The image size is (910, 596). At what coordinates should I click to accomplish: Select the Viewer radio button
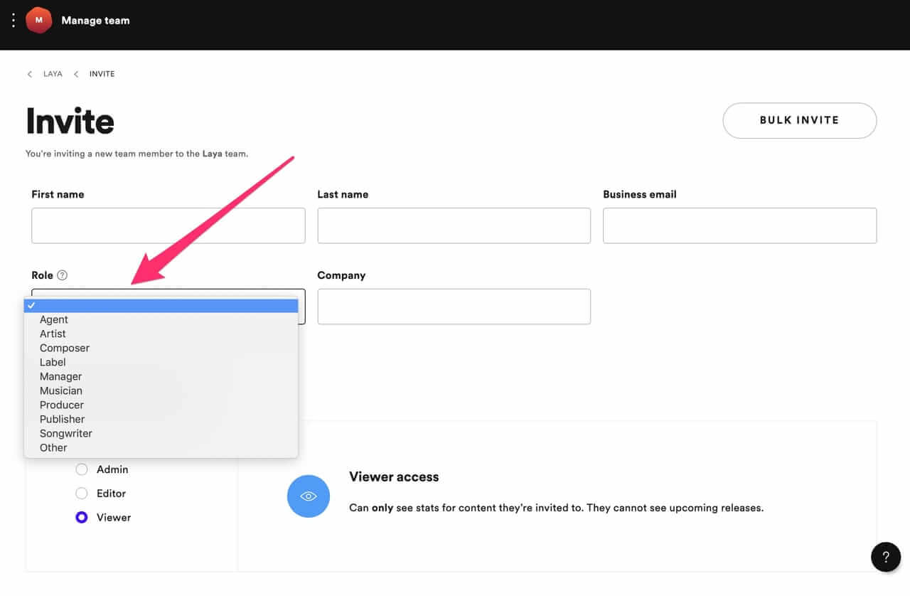coord(82,518)
